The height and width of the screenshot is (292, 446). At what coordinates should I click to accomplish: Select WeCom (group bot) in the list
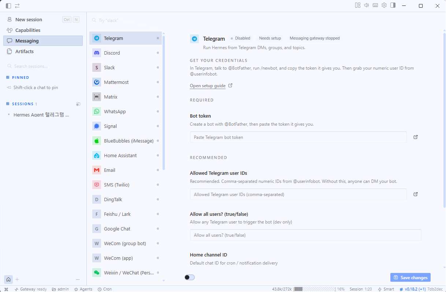point(126,243)
